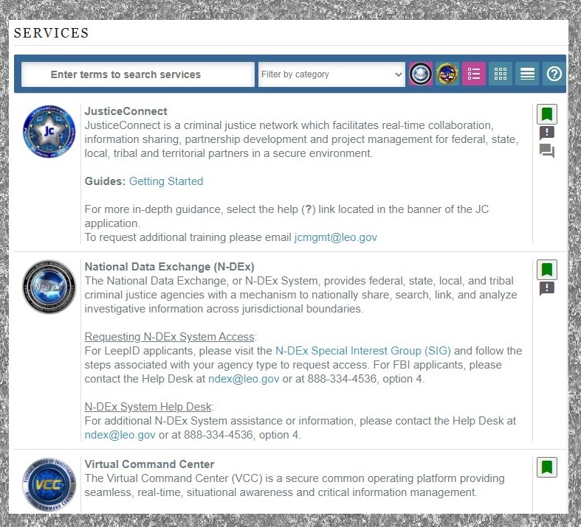Launch Virtual Command Center via VCC logo

[x=48, y=484]
